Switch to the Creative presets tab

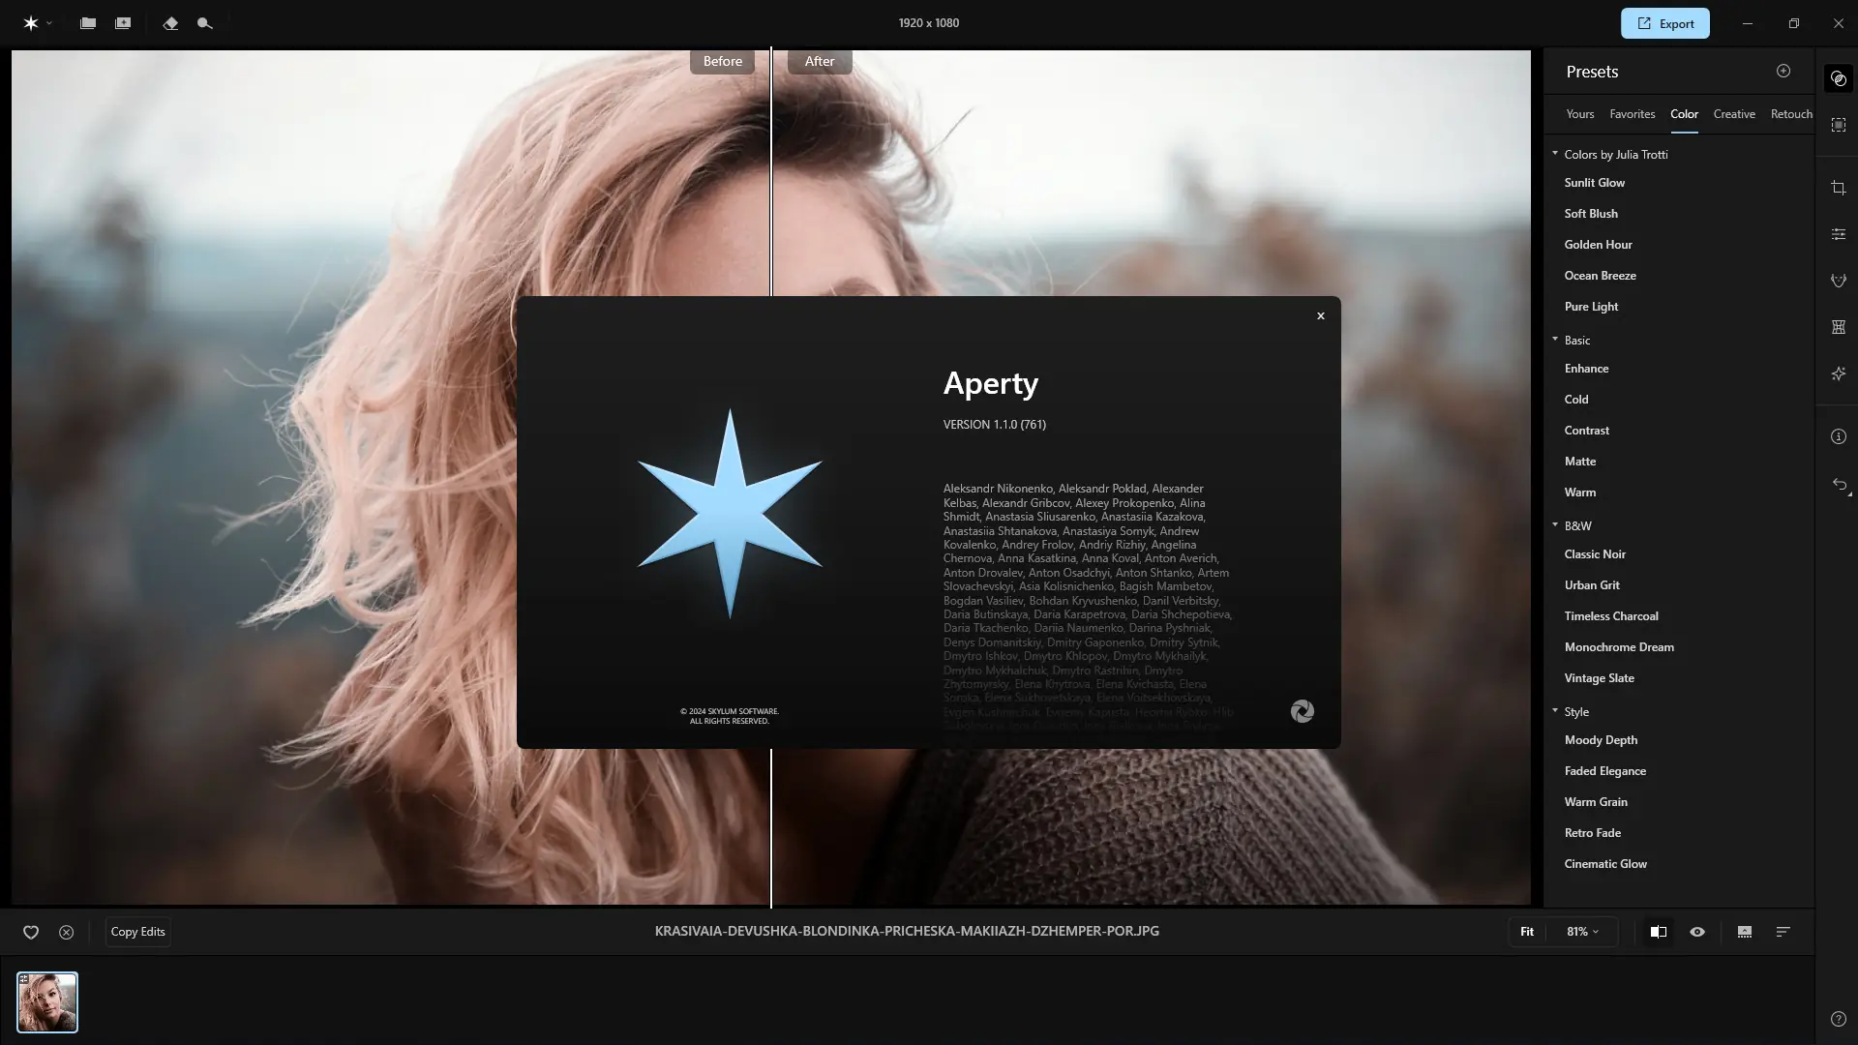(x=1733, y=114)
